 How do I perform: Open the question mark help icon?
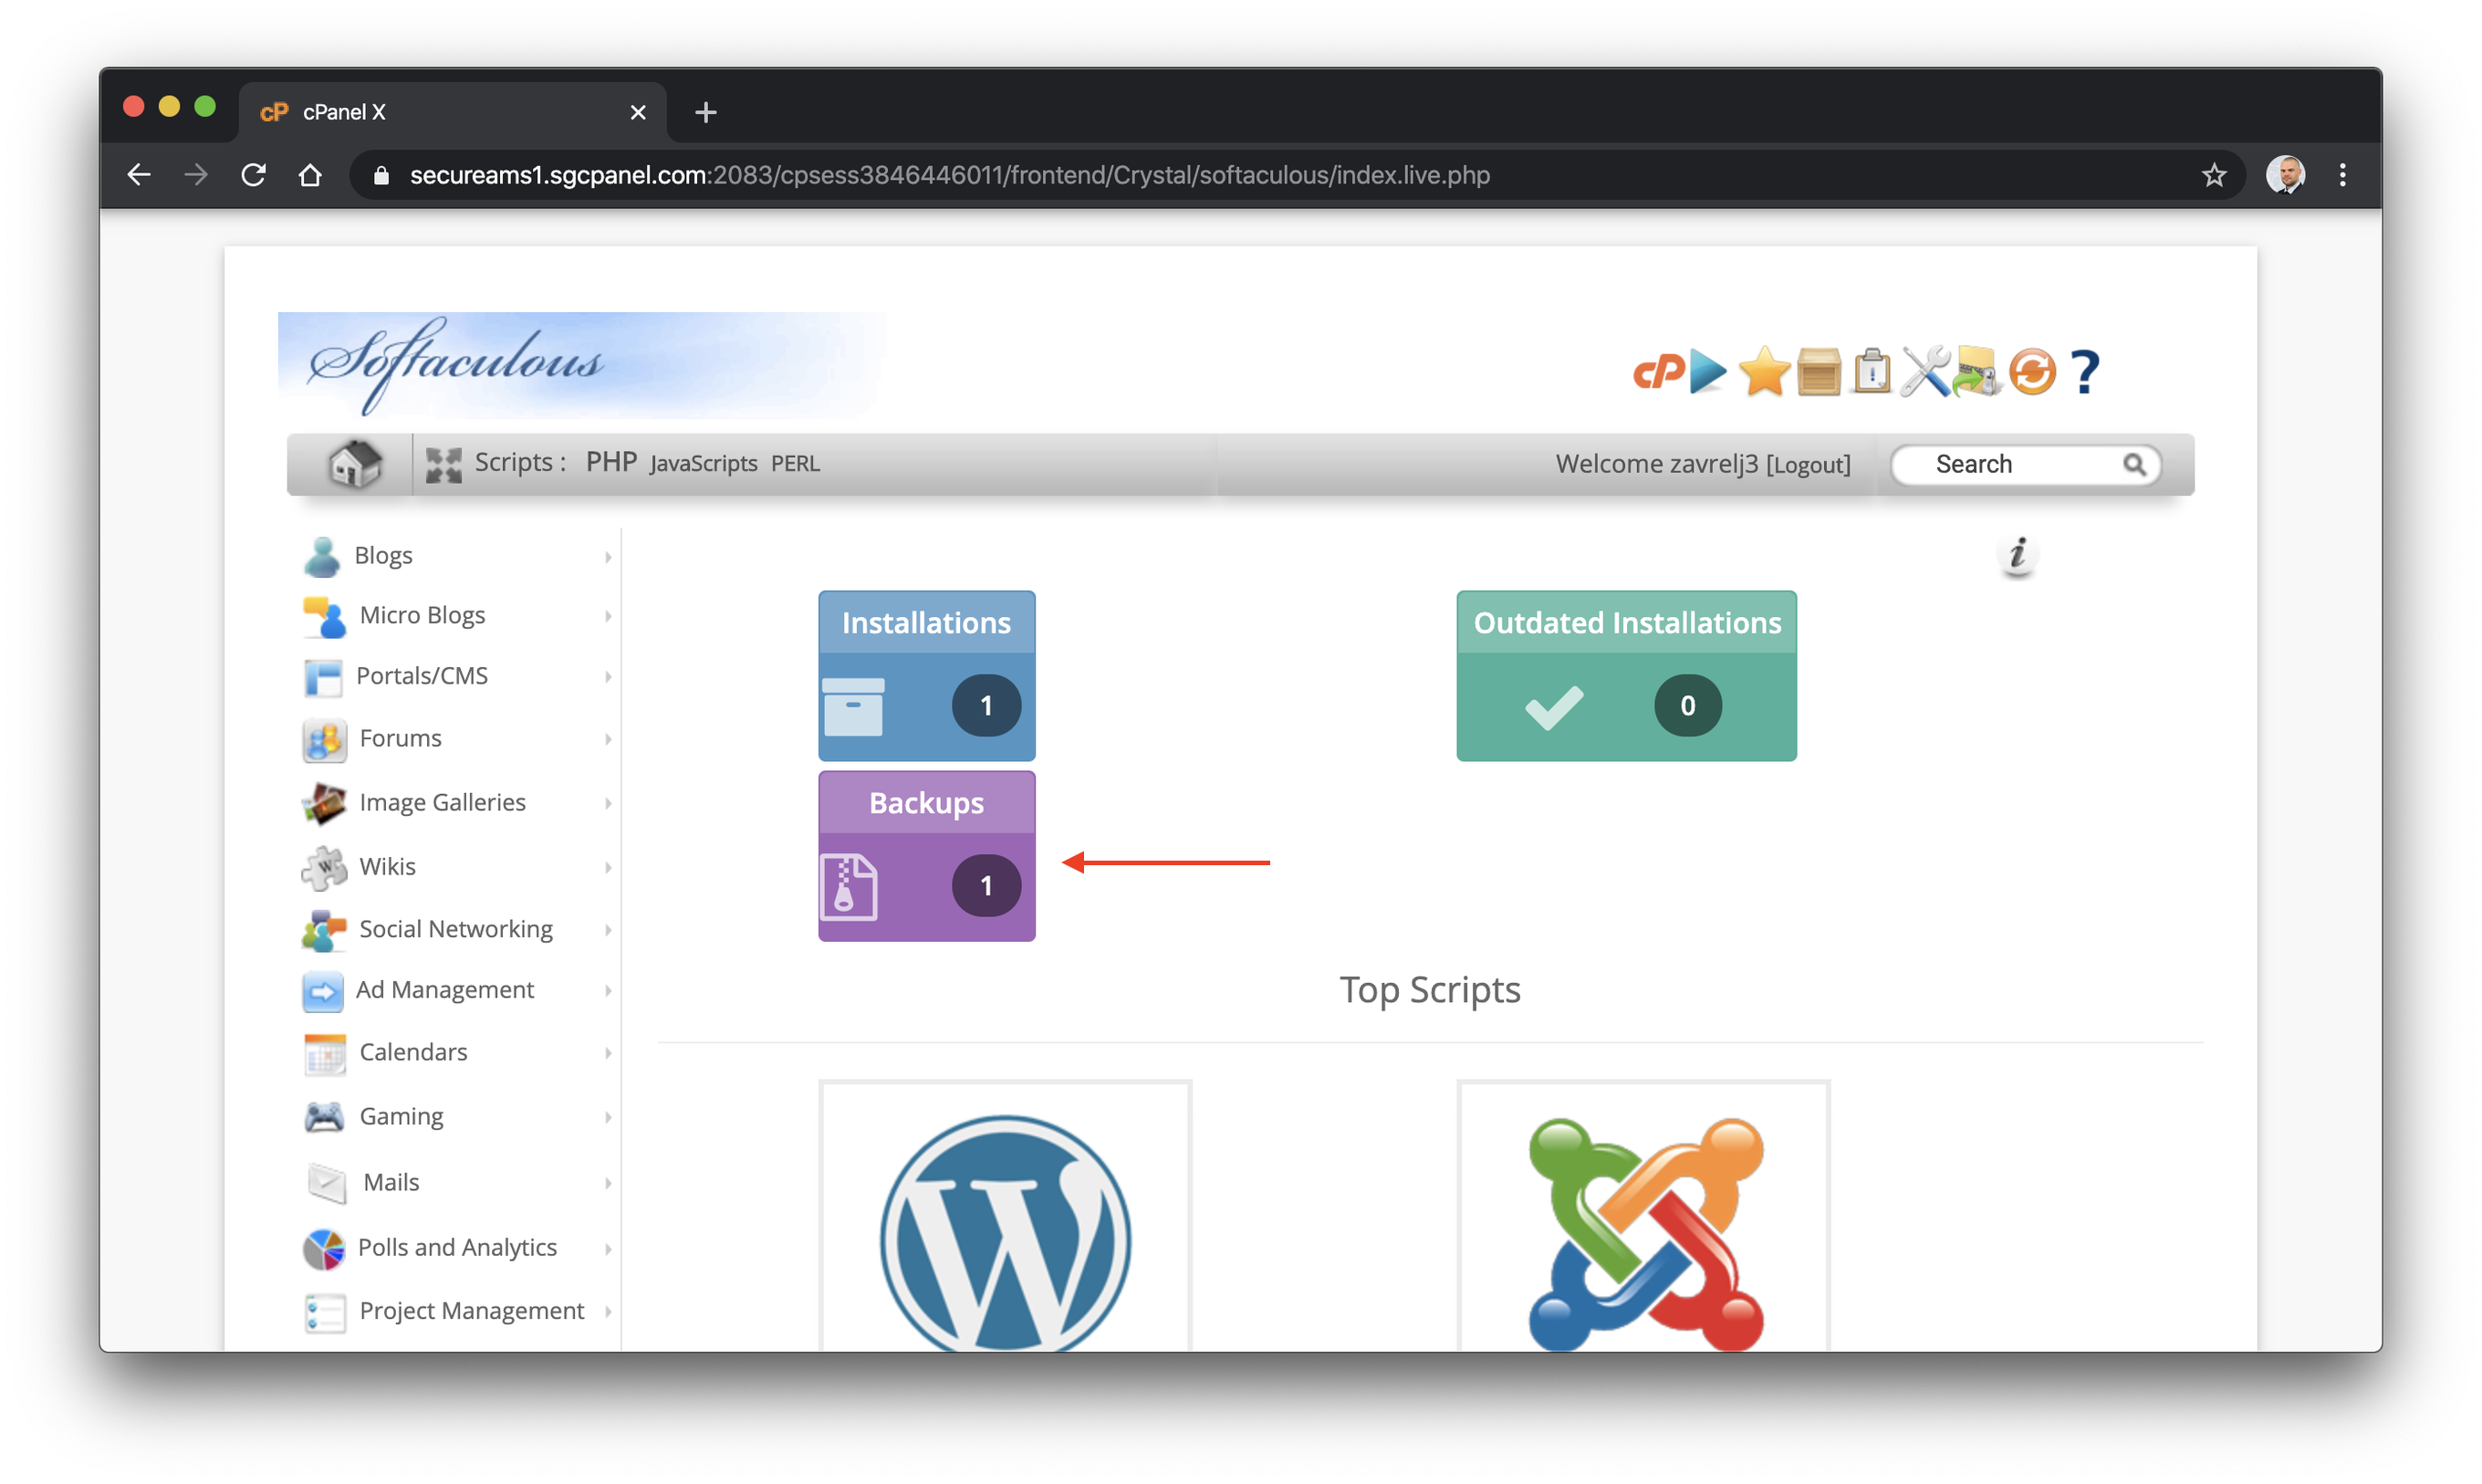pyautogui.click(x=2083, y=372)
